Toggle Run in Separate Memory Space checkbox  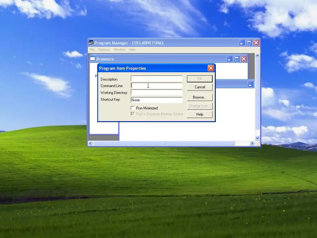pyautogui.click(x=132, y=114)
